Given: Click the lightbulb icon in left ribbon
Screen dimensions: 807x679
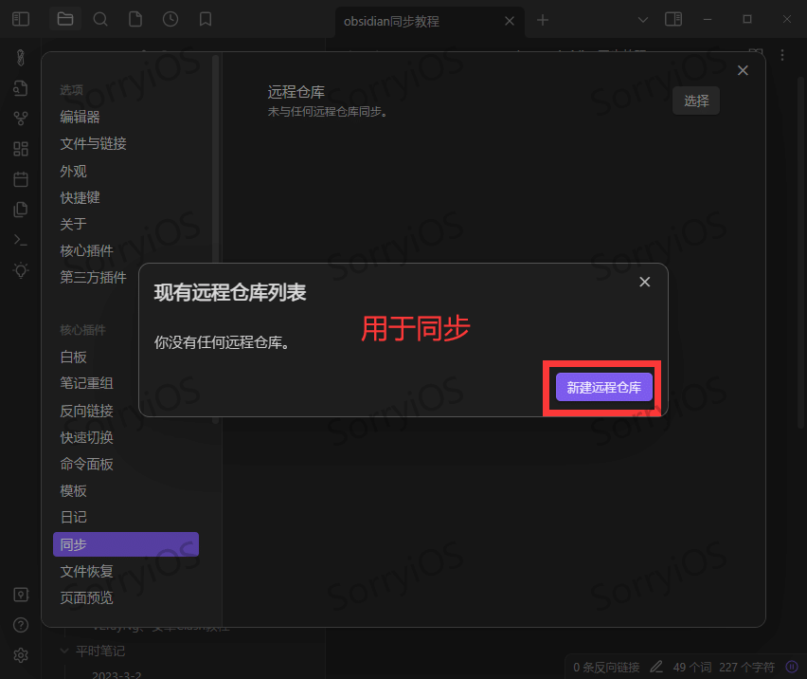Looking at the screenshot, I should click(21, 269).
